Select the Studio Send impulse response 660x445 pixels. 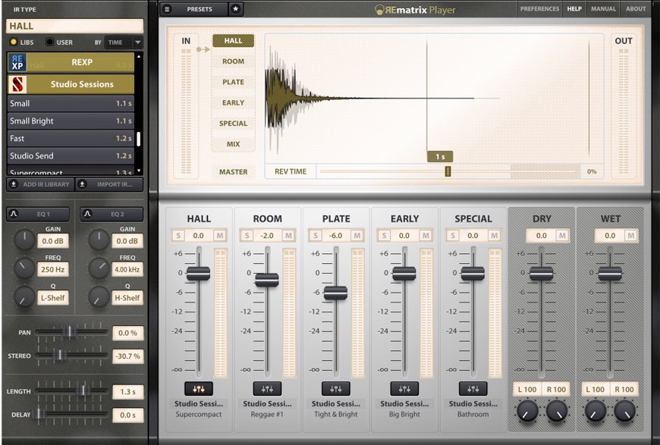pos(71,156)
